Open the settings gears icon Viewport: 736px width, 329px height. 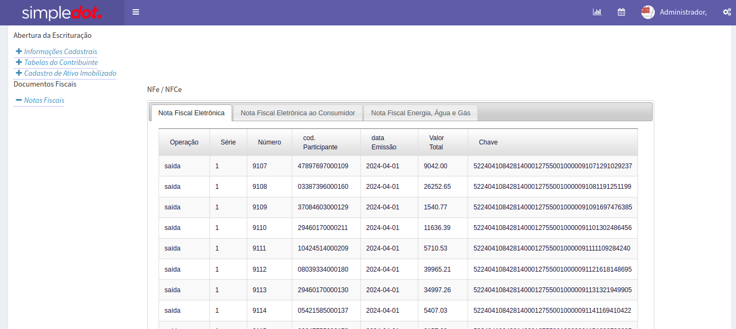pos(727,12)
